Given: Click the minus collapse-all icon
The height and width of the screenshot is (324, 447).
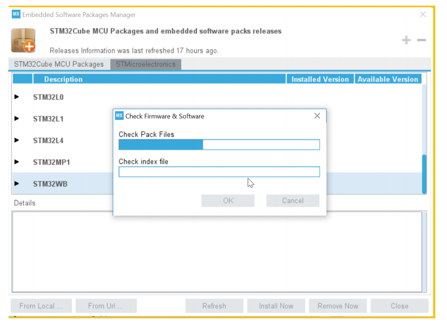Looking at the screenshot, I should 421,40.
